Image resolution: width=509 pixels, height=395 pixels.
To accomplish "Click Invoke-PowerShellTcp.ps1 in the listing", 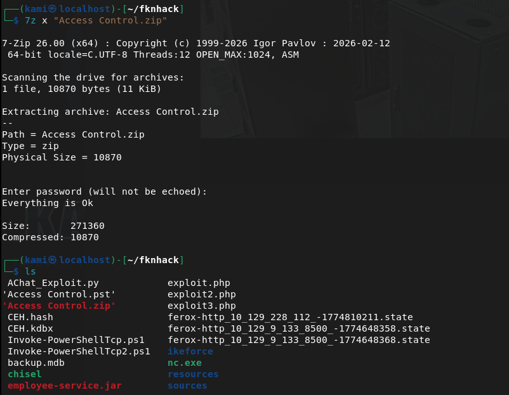I will [76, 340].
